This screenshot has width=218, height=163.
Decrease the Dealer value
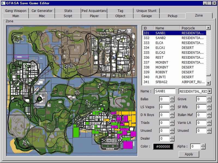click(x=172, y=140)
